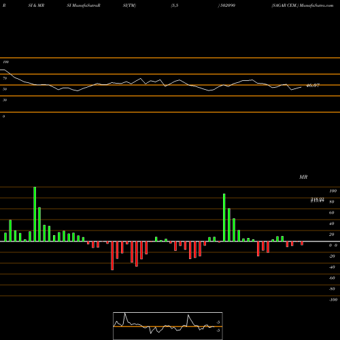Click the RSI value label 46.07

[313, 86]
